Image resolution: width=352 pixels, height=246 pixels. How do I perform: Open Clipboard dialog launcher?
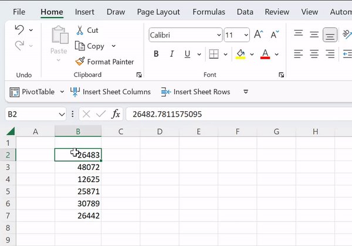click(x=139, y=75)
